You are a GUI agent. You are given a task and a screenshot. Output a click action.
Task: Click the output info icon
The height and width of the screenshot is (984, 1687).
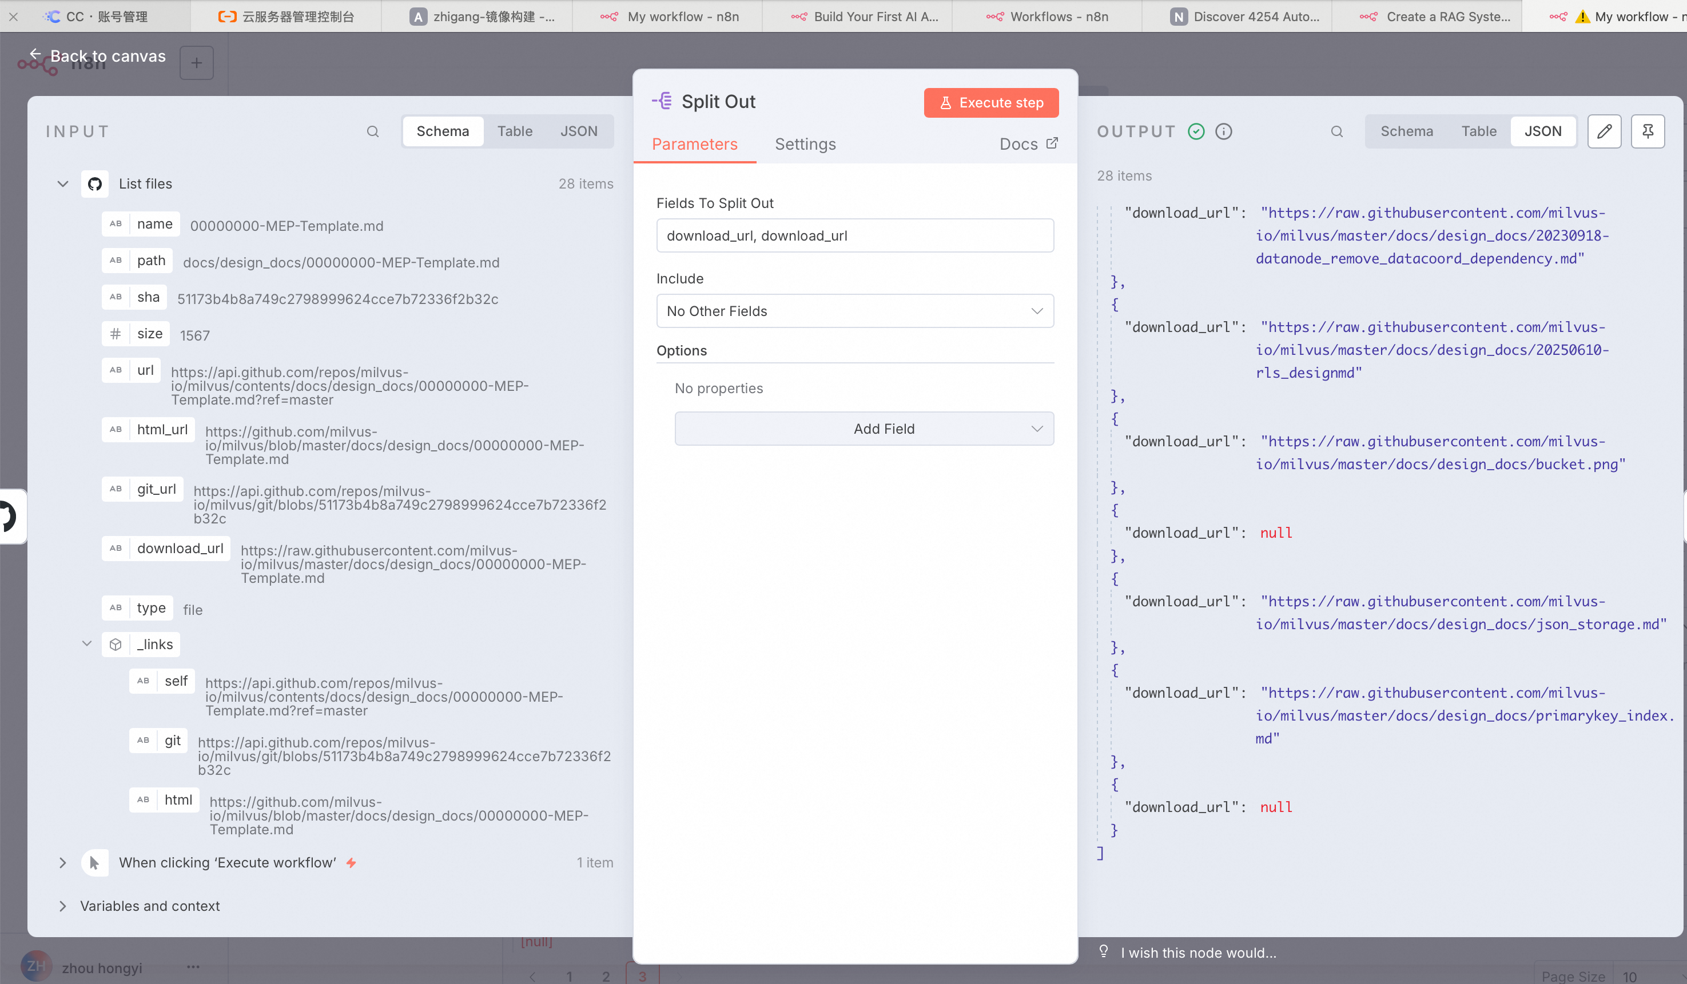click(1223, 132)
